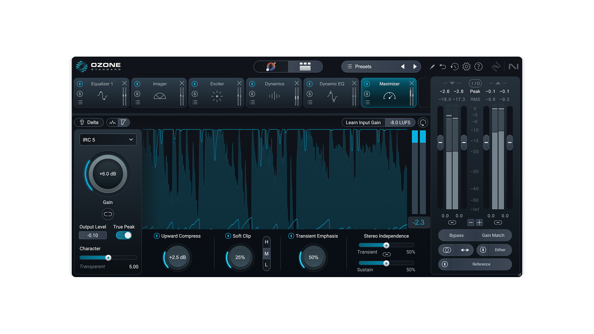594x334 pixels.
Task: Click the Sustain stereo independence slider
Action: 386,263
